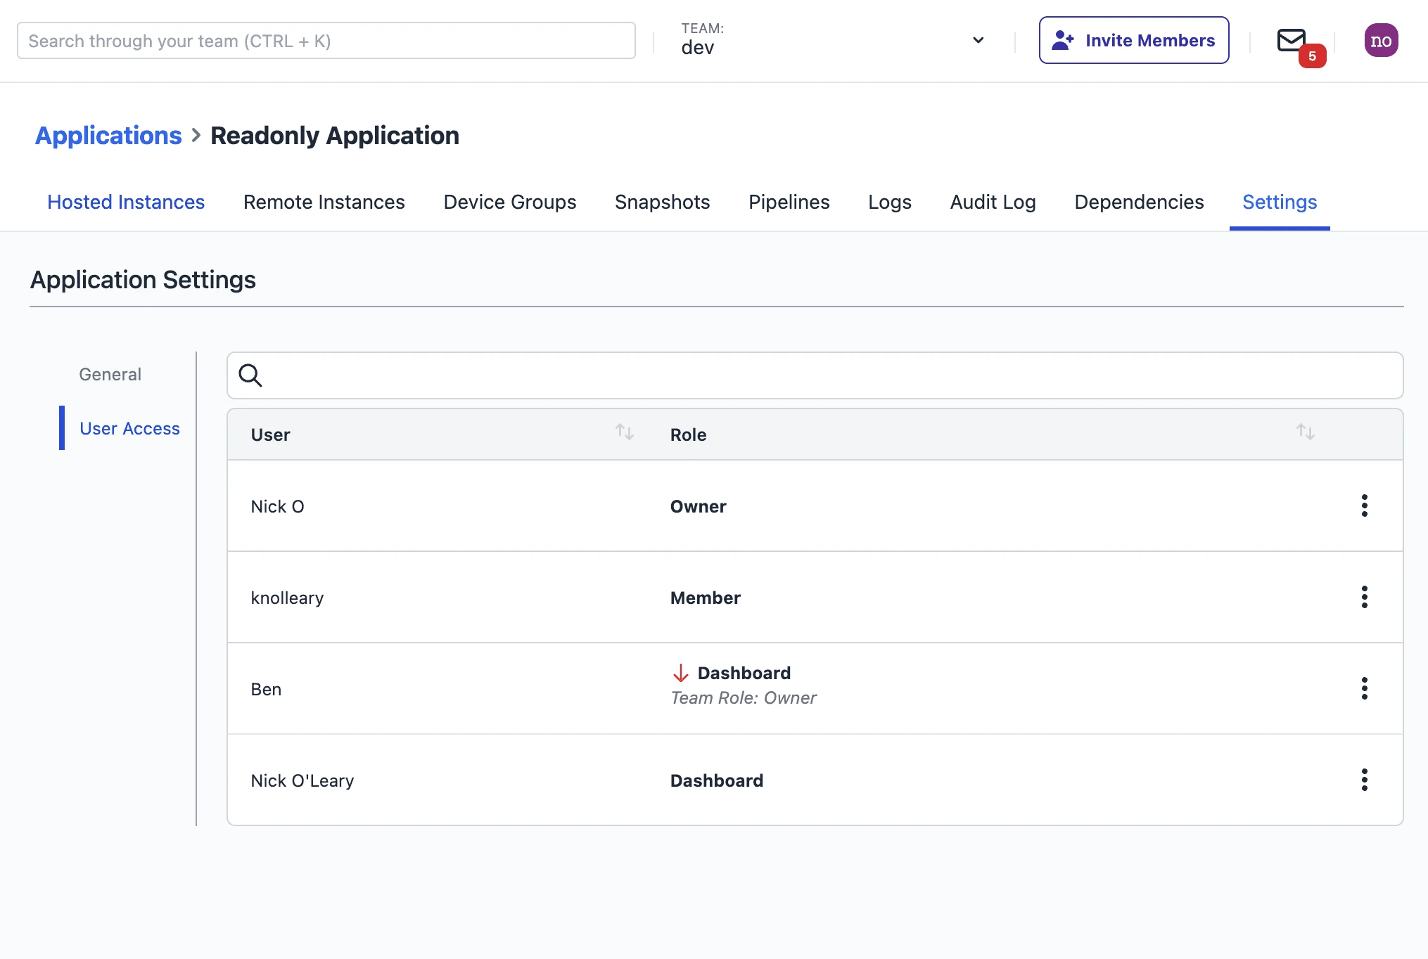The height and width of the screenshot is (959, 1428).
Task: Click the unread count badge 5
Action: pyautogui.click(x=1312, y=56)
